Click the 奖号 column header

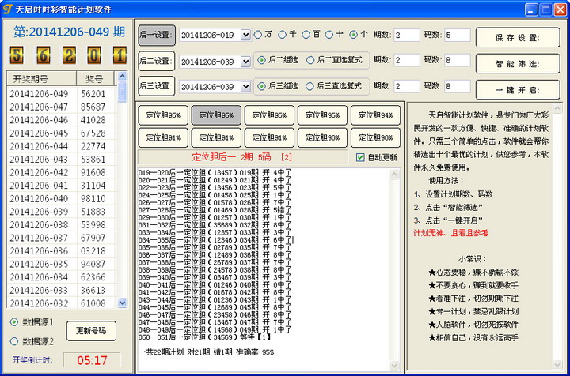(95, 78)
